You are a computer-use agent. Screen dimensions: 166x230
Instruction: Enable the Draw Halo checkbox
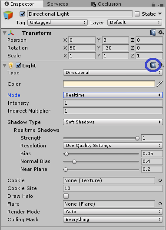(x=66, y=196)
